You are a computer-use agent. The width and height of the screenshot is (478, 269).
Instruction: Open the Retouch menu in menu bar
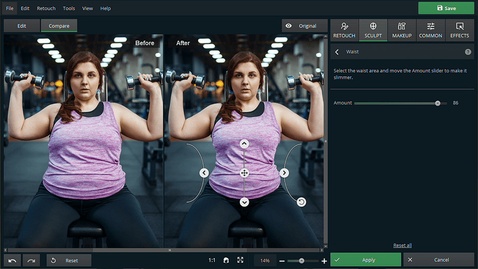(46, 8)
